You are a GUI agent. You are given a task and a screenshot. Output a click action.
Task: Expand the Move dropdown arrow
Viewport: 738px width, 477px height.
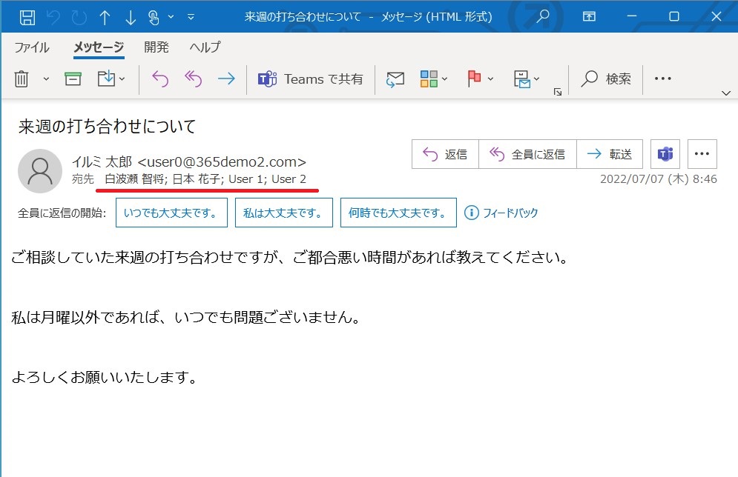tap(122, 79)
